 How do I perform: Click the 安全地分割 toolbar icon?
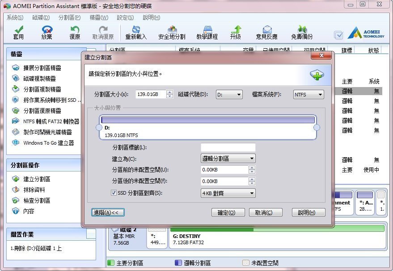click(172, 33)
